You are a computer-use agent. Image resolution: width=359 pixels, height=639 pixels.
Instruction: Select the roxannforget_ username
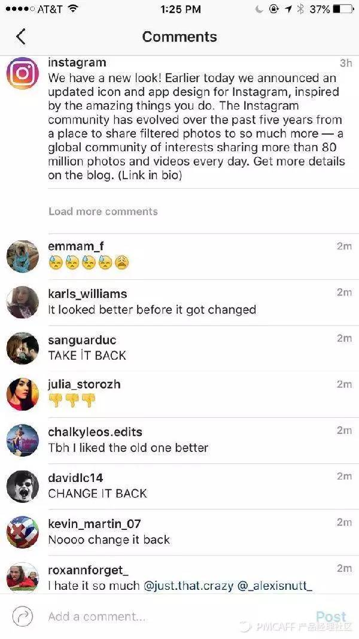click(88, 570)
